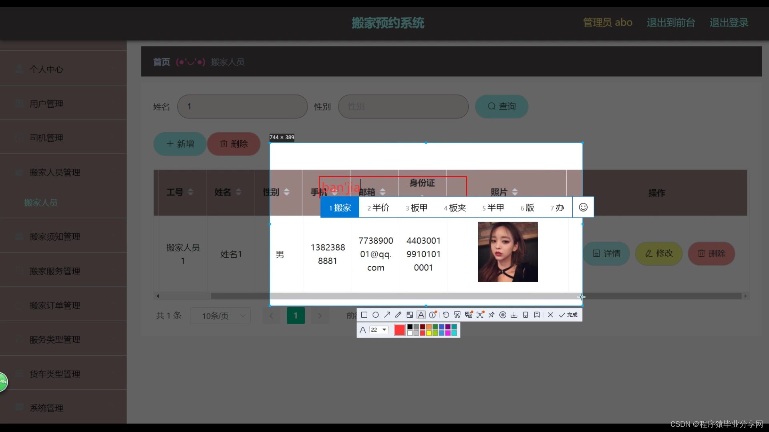Sort by 工号 column arrows

tap(191, 192)
